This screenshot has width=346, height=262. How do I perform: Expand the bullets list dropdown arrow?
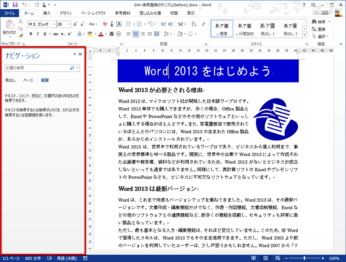coord(134,24)
